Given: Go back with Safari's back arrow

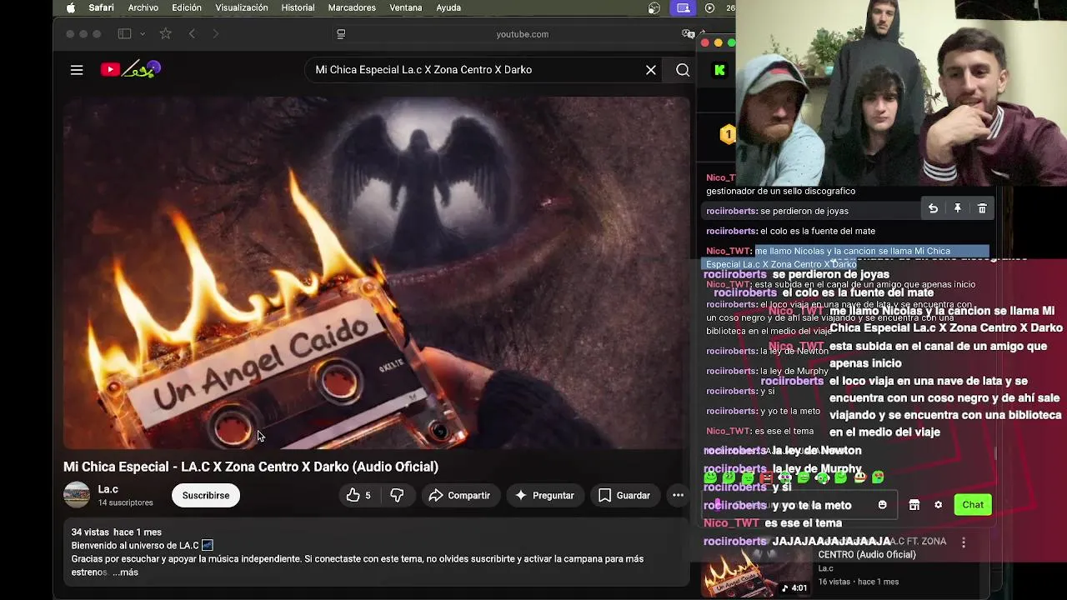Looking at the screenshot, I should point(192,34).
